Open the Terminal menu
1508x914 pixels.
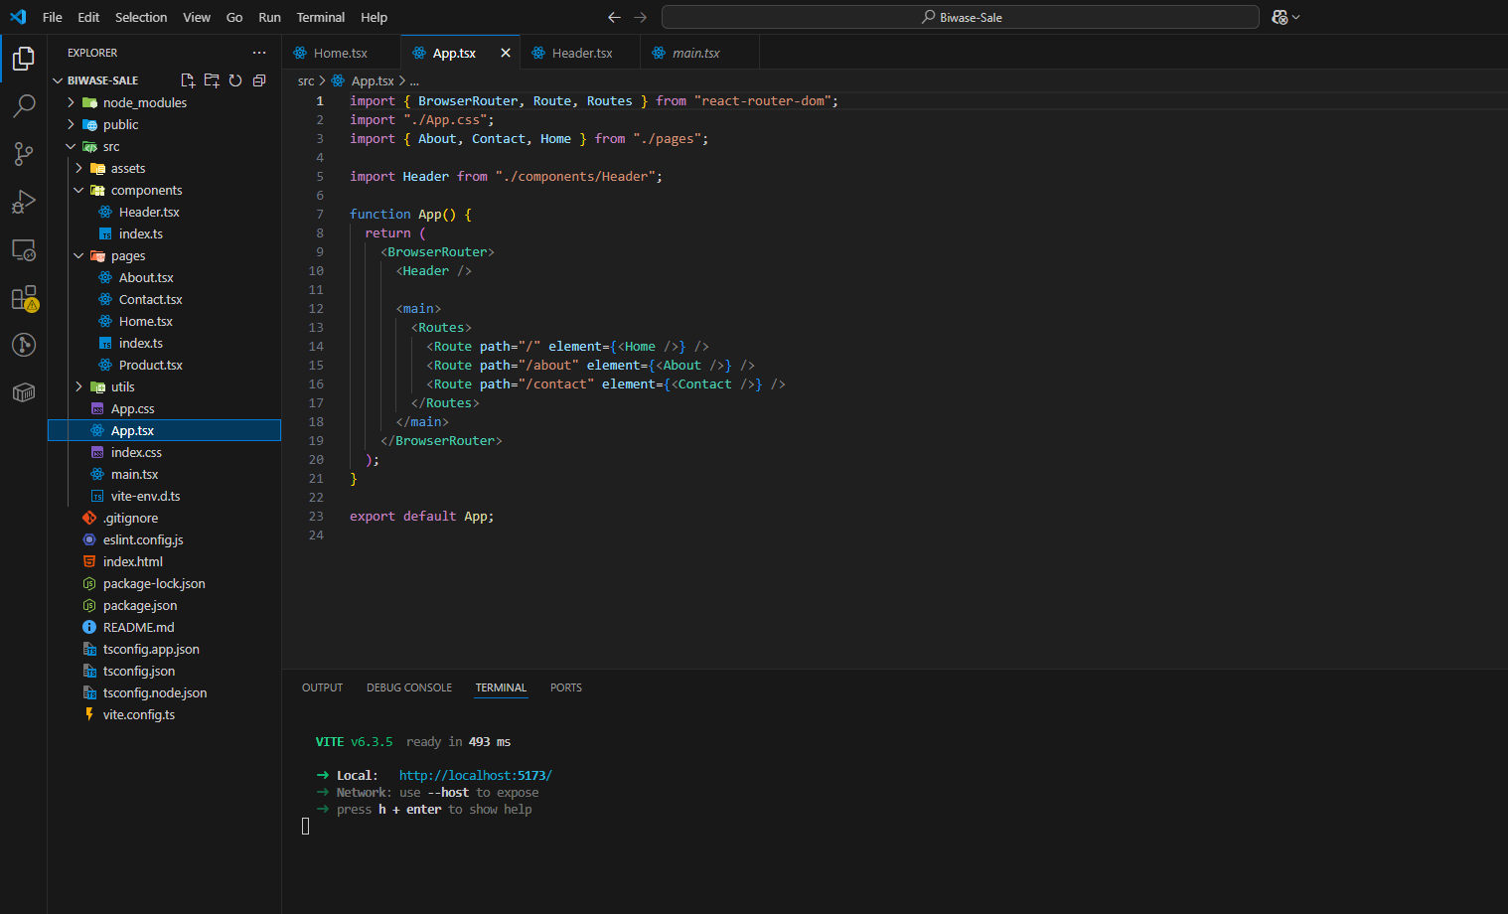(x=320, y=17)
